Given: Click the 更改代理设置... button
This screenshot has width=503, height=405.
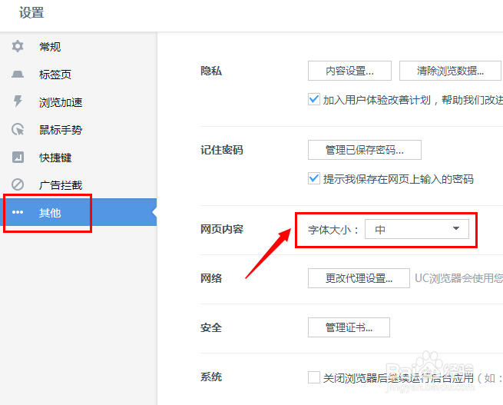Looking at the screenshot, I should tap(359, 278).
